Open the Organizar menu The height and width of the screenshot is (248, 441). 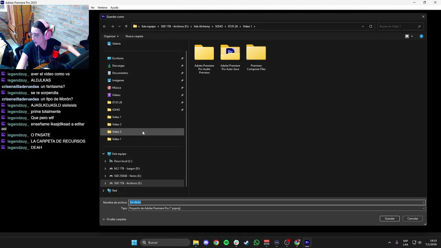pos(111,36)
